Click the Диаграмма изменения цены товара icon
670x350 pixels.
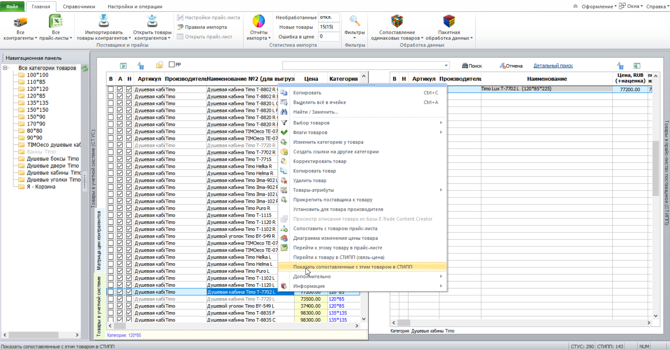[x=284, y=238]
